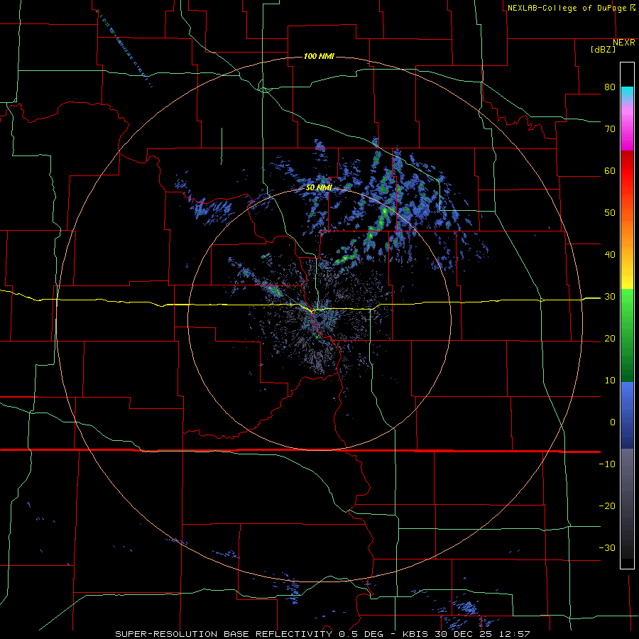Click the -10 value on dBZ scale
Viewport: 639px width, 639px height.
click(607, 464)
